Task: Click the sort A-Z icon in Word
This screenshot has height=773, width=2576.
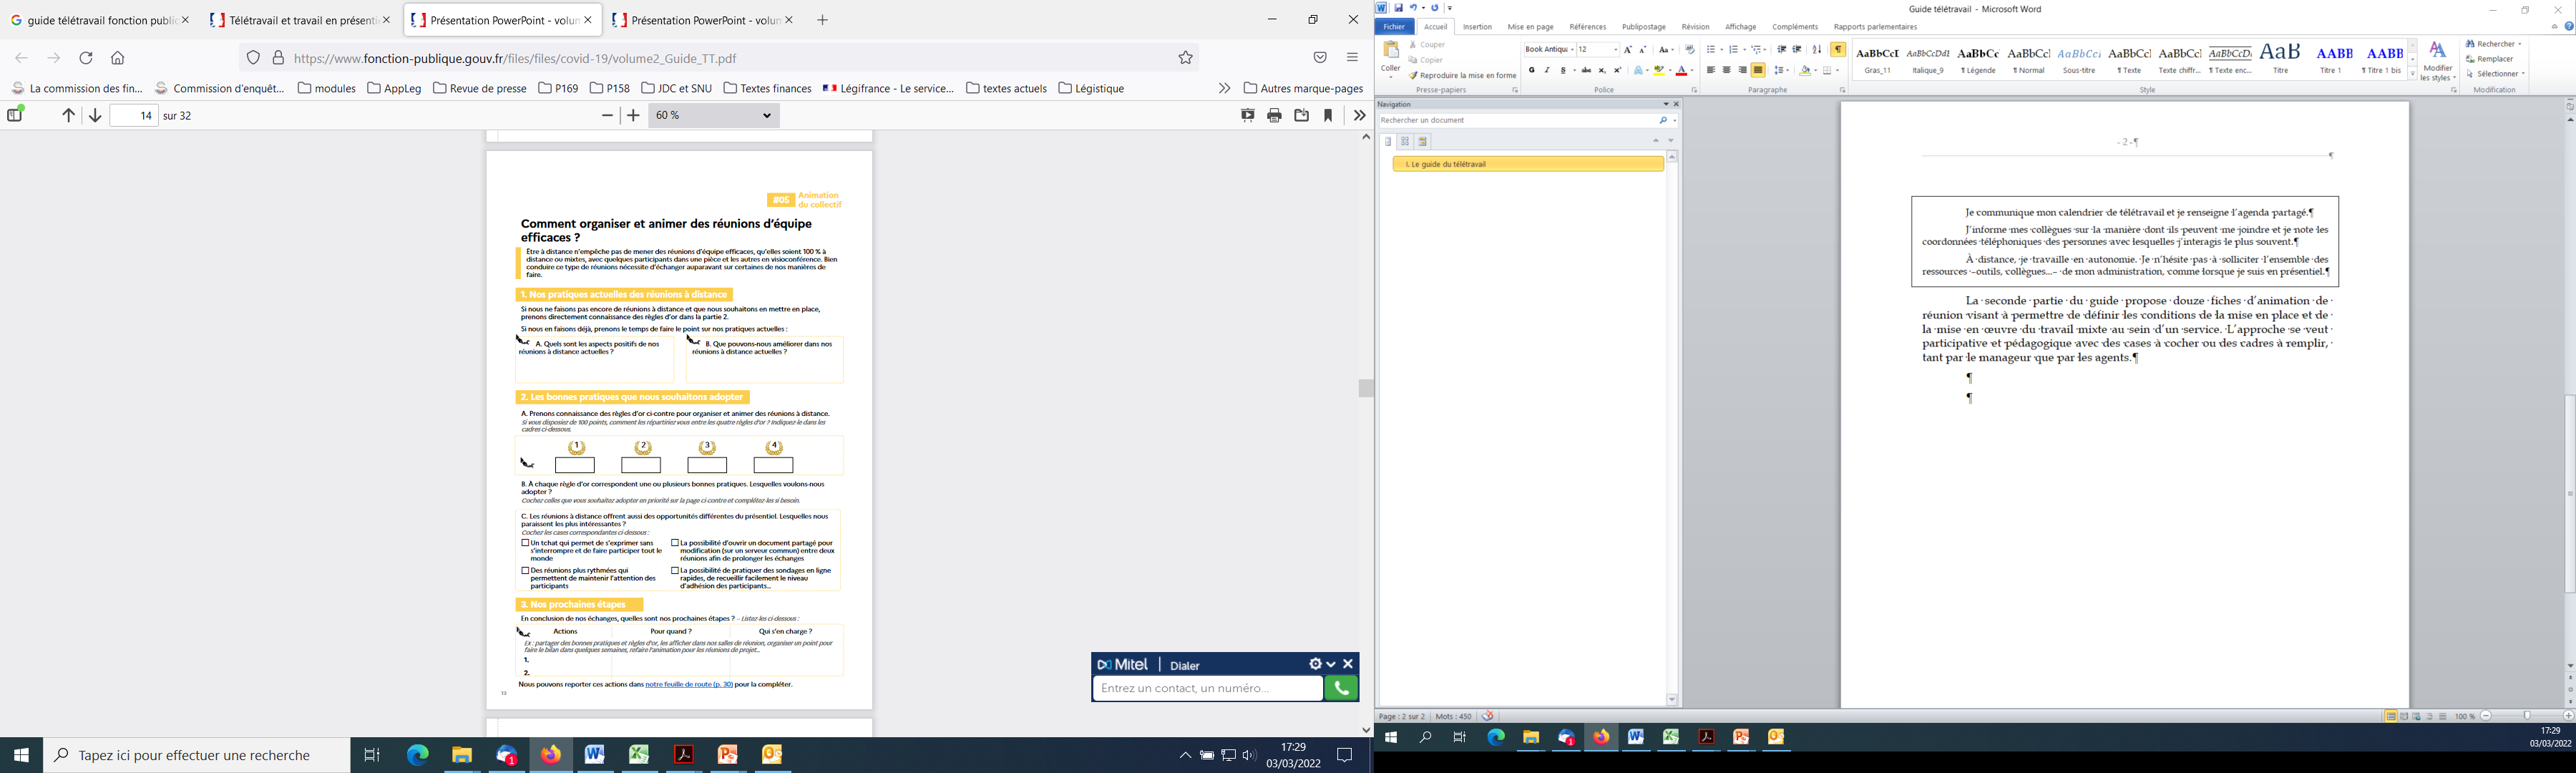Action: [1816, 50]
